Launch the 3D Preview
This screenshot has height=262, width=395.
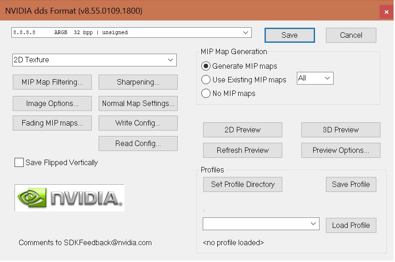pyautogui.click(x=340, y=130)
